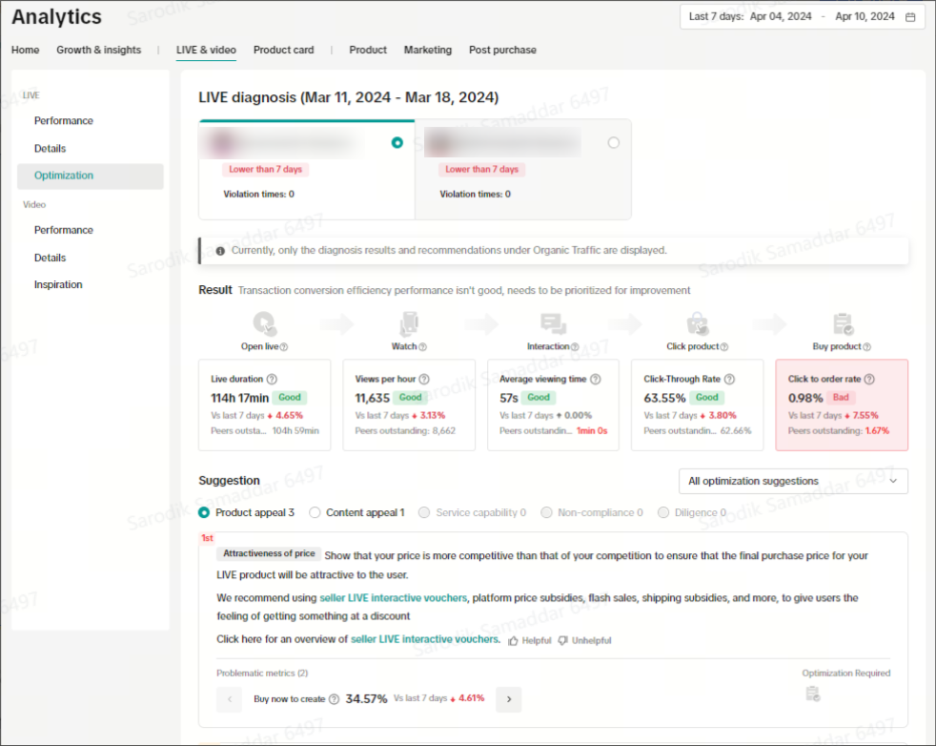Viewport: 936px width, 746px height.
Task: Click the thumbs-down Unhelpful icon
Action: click(563, 640)
